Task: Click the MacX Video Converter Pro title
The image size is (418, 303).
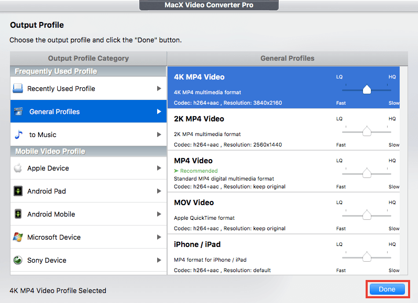Action: pyautogui.click(x=209, y=5)
